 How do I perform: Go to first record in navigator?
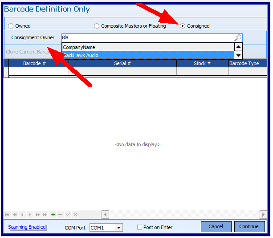point(7,215)
